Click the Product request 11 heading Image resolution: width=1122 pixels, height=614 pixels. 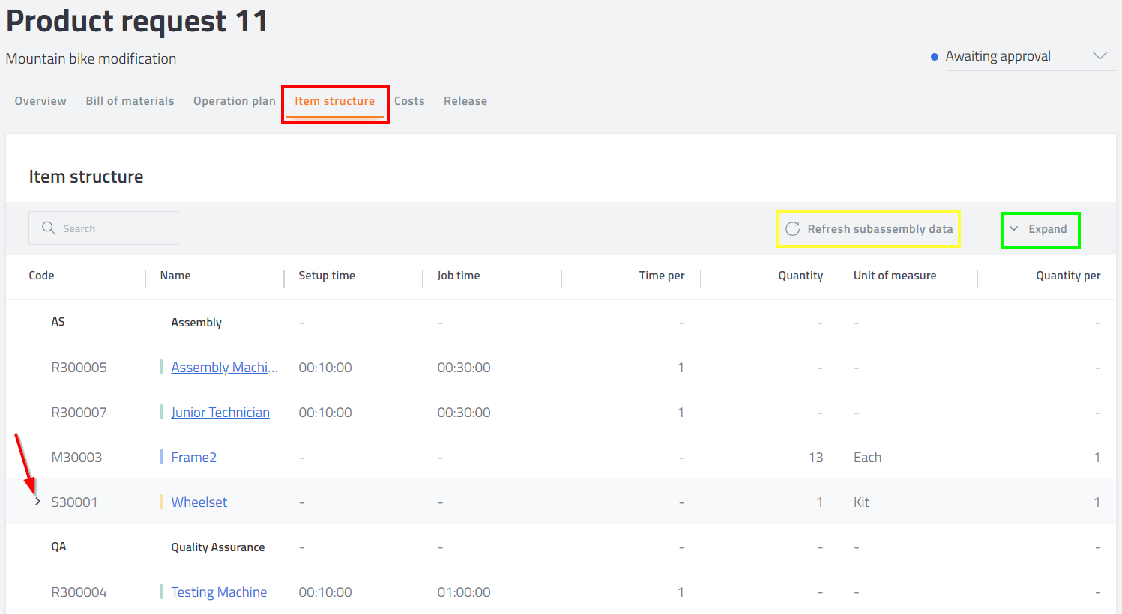pyautogui.click(x=136, y=21)
